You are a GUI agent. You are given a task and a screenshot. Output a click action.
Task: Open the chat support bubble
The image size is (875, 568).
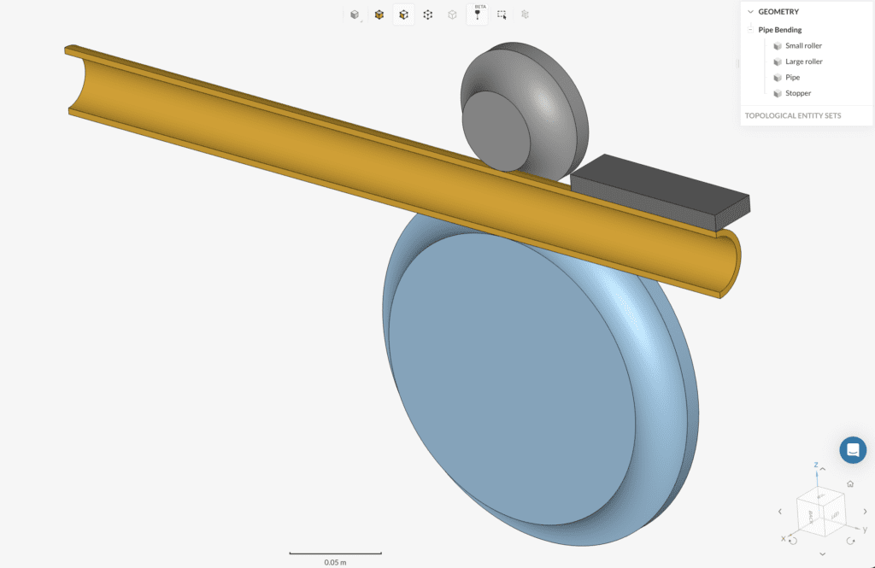(x=852, y=449)
